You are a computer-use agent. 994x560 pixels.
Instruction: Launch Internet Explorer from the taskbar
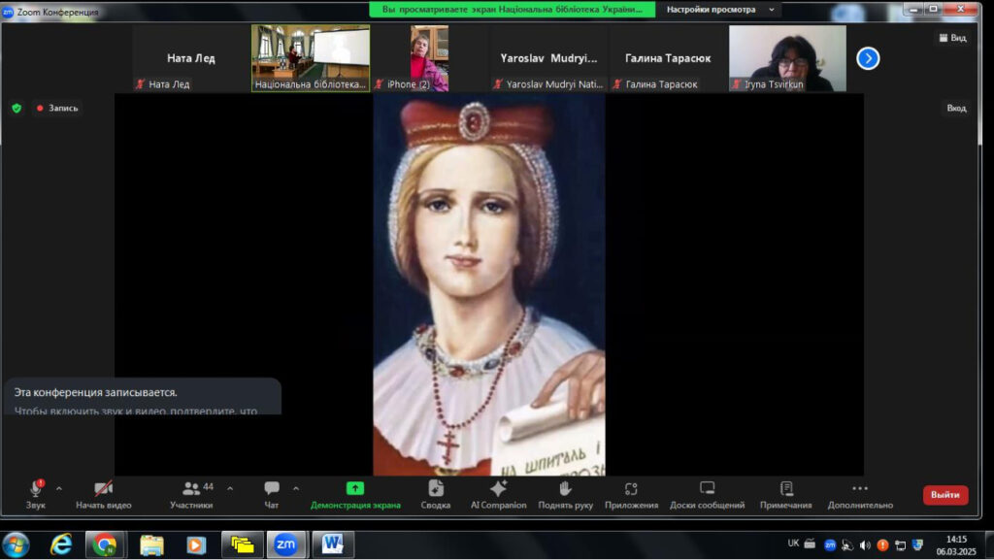click(x=61, y=544)
